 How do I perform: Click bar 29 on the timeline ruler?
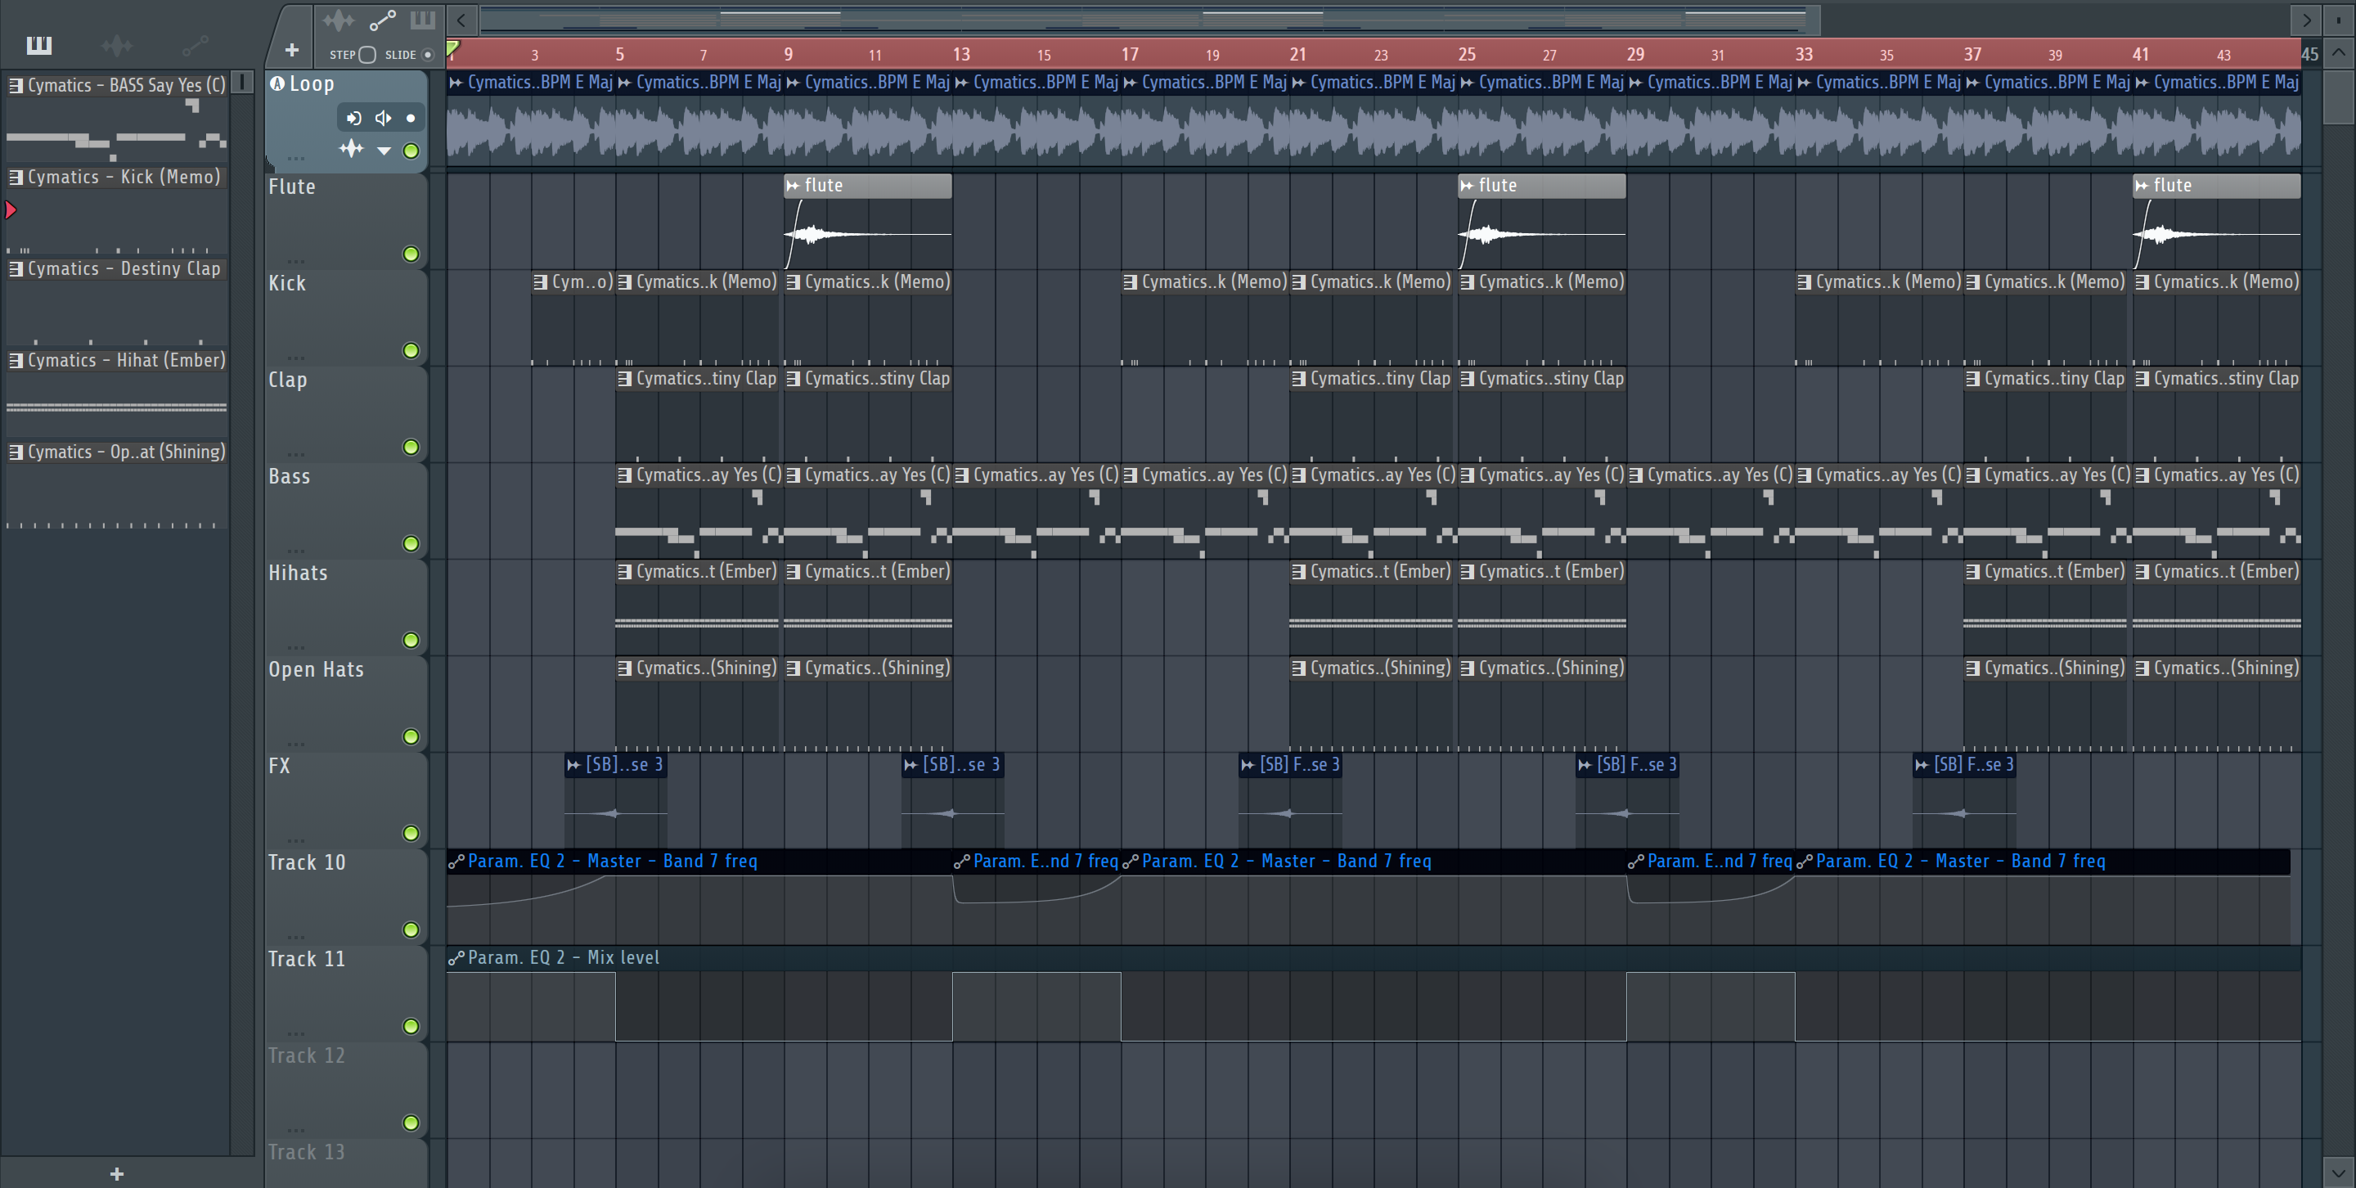(x=1636, y=55)
